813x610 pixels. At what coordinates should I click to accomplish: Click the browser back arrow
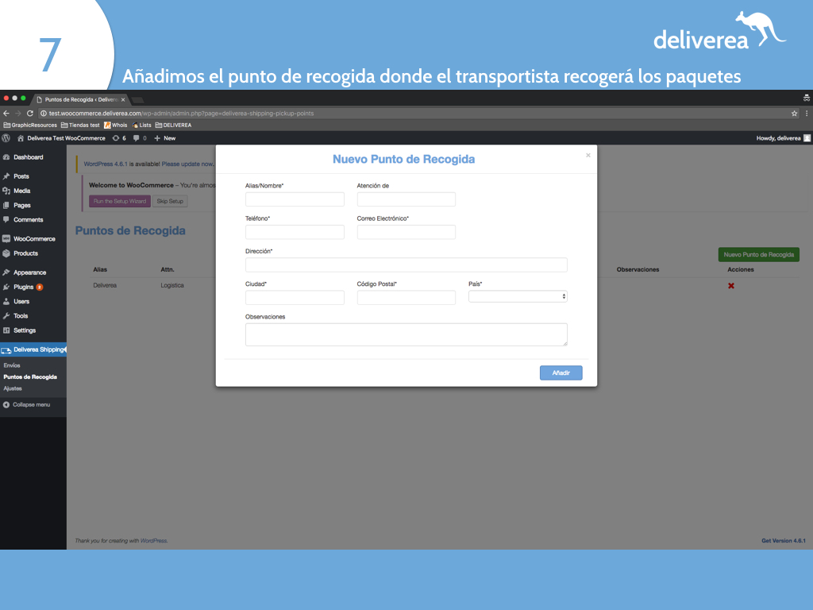(6, 113)
